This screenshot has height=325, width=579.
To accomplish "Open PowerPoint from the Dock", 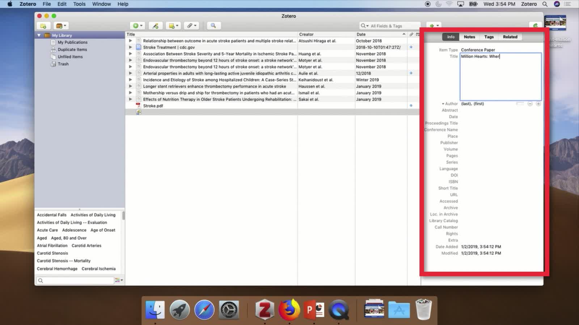I will [314, 310].
